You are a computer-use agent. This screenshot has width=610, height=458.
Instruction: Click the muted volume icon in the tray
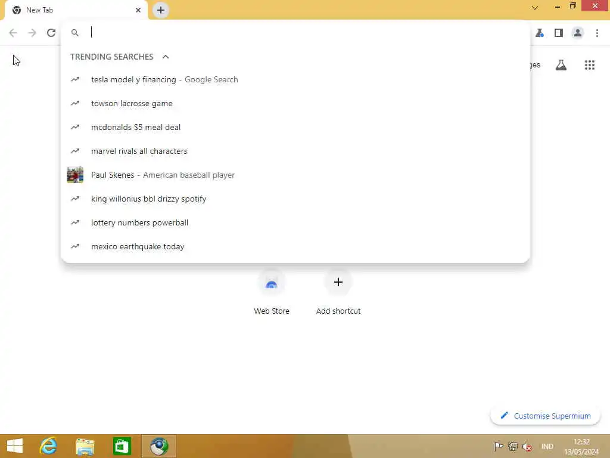tap(527, 447)
